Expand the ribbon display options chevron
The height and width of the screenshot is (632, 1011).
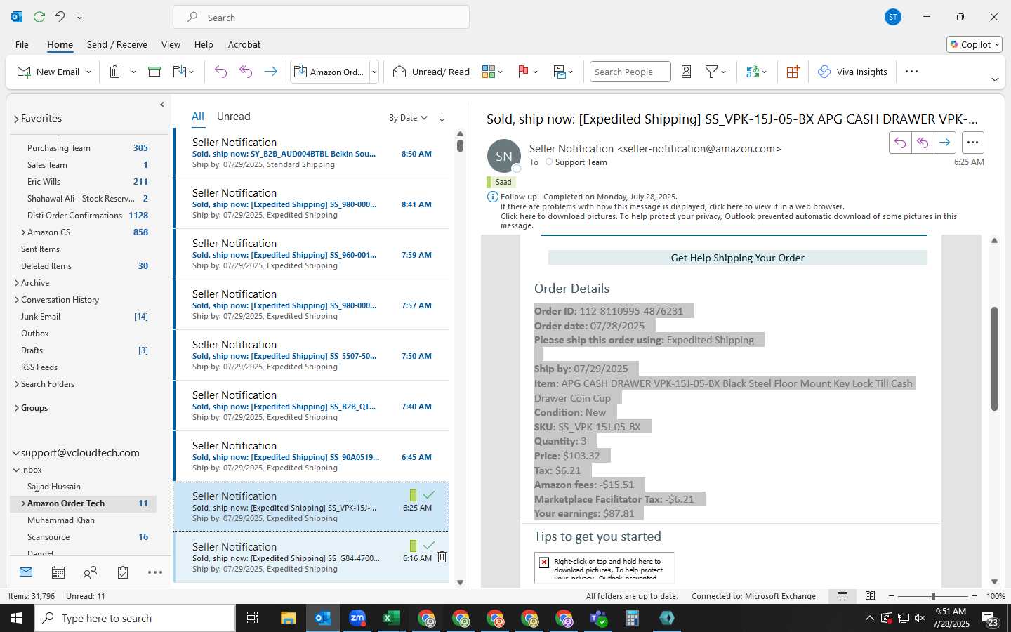[995, 79]
